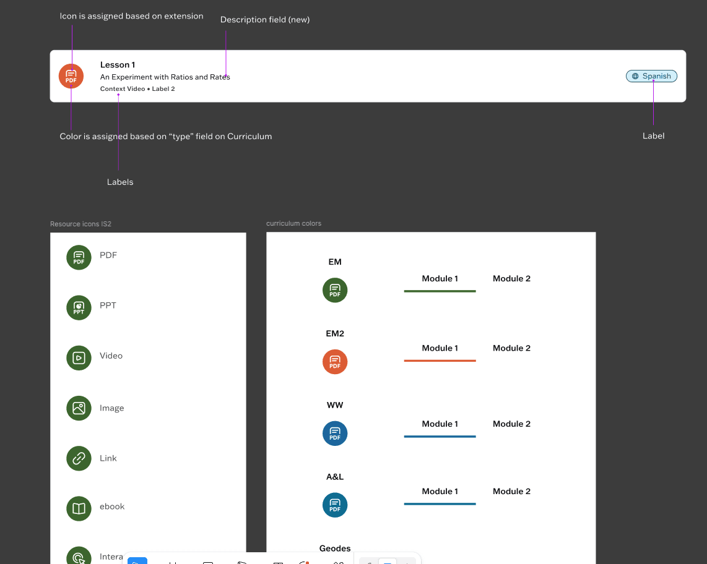Select the 'Labels' annotation text
Screen dimensions: 707x564
(120, 182)
